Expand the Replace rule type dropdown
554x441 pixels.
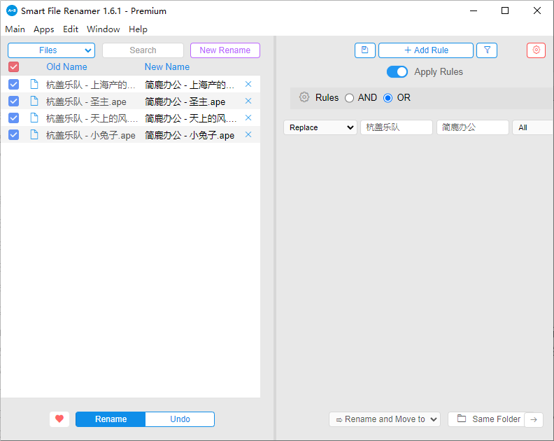[x=320, y=127]
